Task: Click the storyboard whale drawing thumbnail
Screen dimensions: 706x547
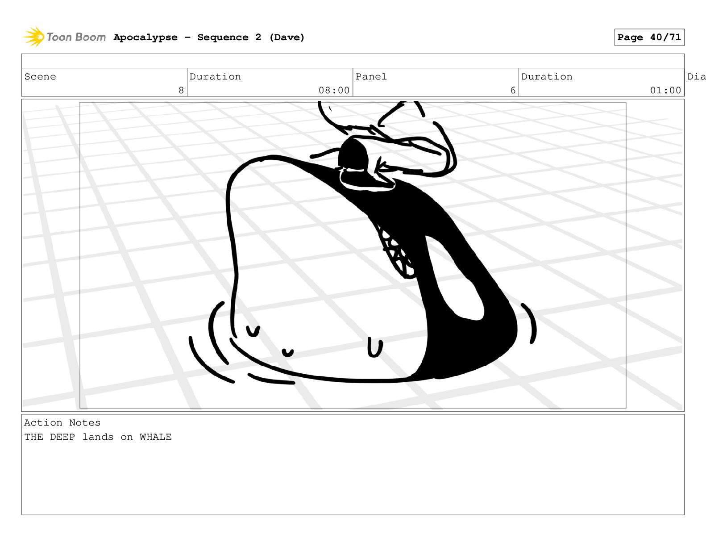Action: [x=353, y=255]
